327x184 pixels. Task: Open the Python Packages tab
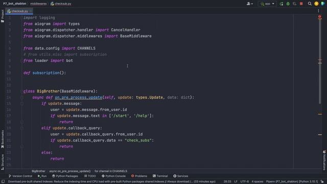click(x=65, y=176)
